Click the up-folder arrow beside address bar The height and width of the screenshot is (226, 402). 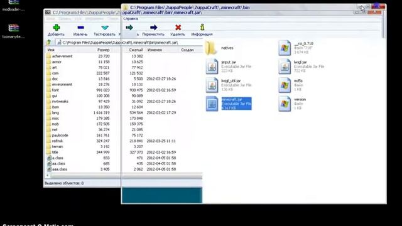click(x=49, y=43)
